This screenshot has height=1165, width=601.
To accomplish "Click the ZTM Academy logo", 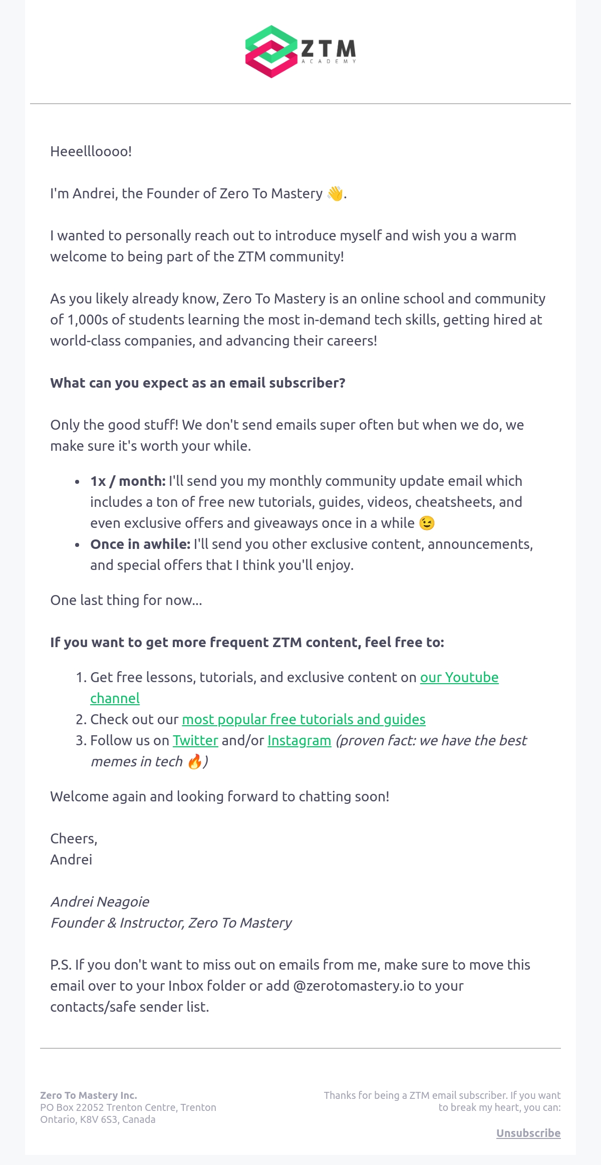I will 300,52.
